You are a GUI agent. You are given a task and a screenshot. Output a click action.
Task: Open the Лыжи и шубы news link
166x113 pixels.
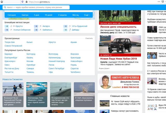tap(156, 99)
